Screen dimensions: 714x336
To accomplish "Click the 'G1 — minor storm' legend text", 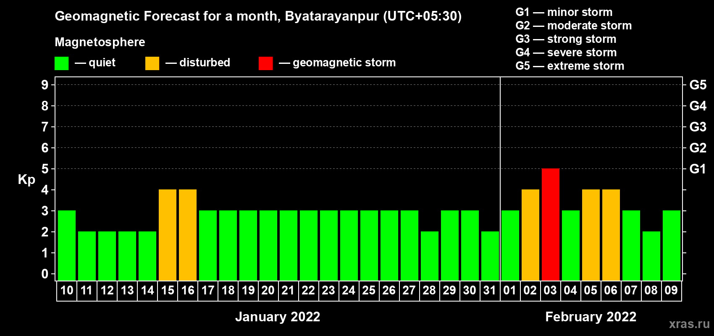I will 564,12.
